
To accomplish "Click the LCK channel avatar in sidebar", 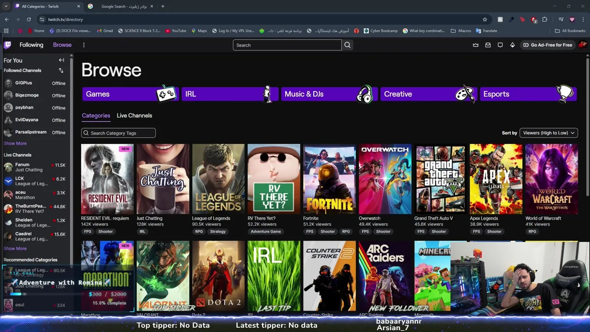I will click(8, 181).
